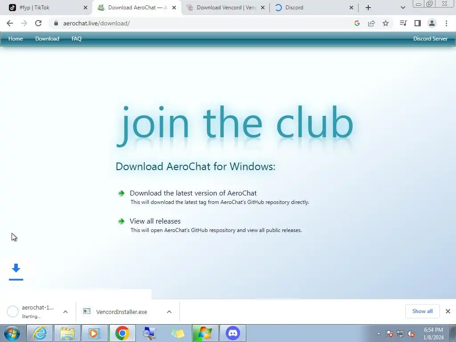
Task: Click green arrow beside latest version download
Action: coord(121,193)
